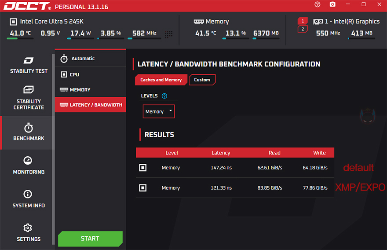Screen dimensions: 387x250
Task: Choose the Automatic benchmark
Action: [x=90, y=59]
